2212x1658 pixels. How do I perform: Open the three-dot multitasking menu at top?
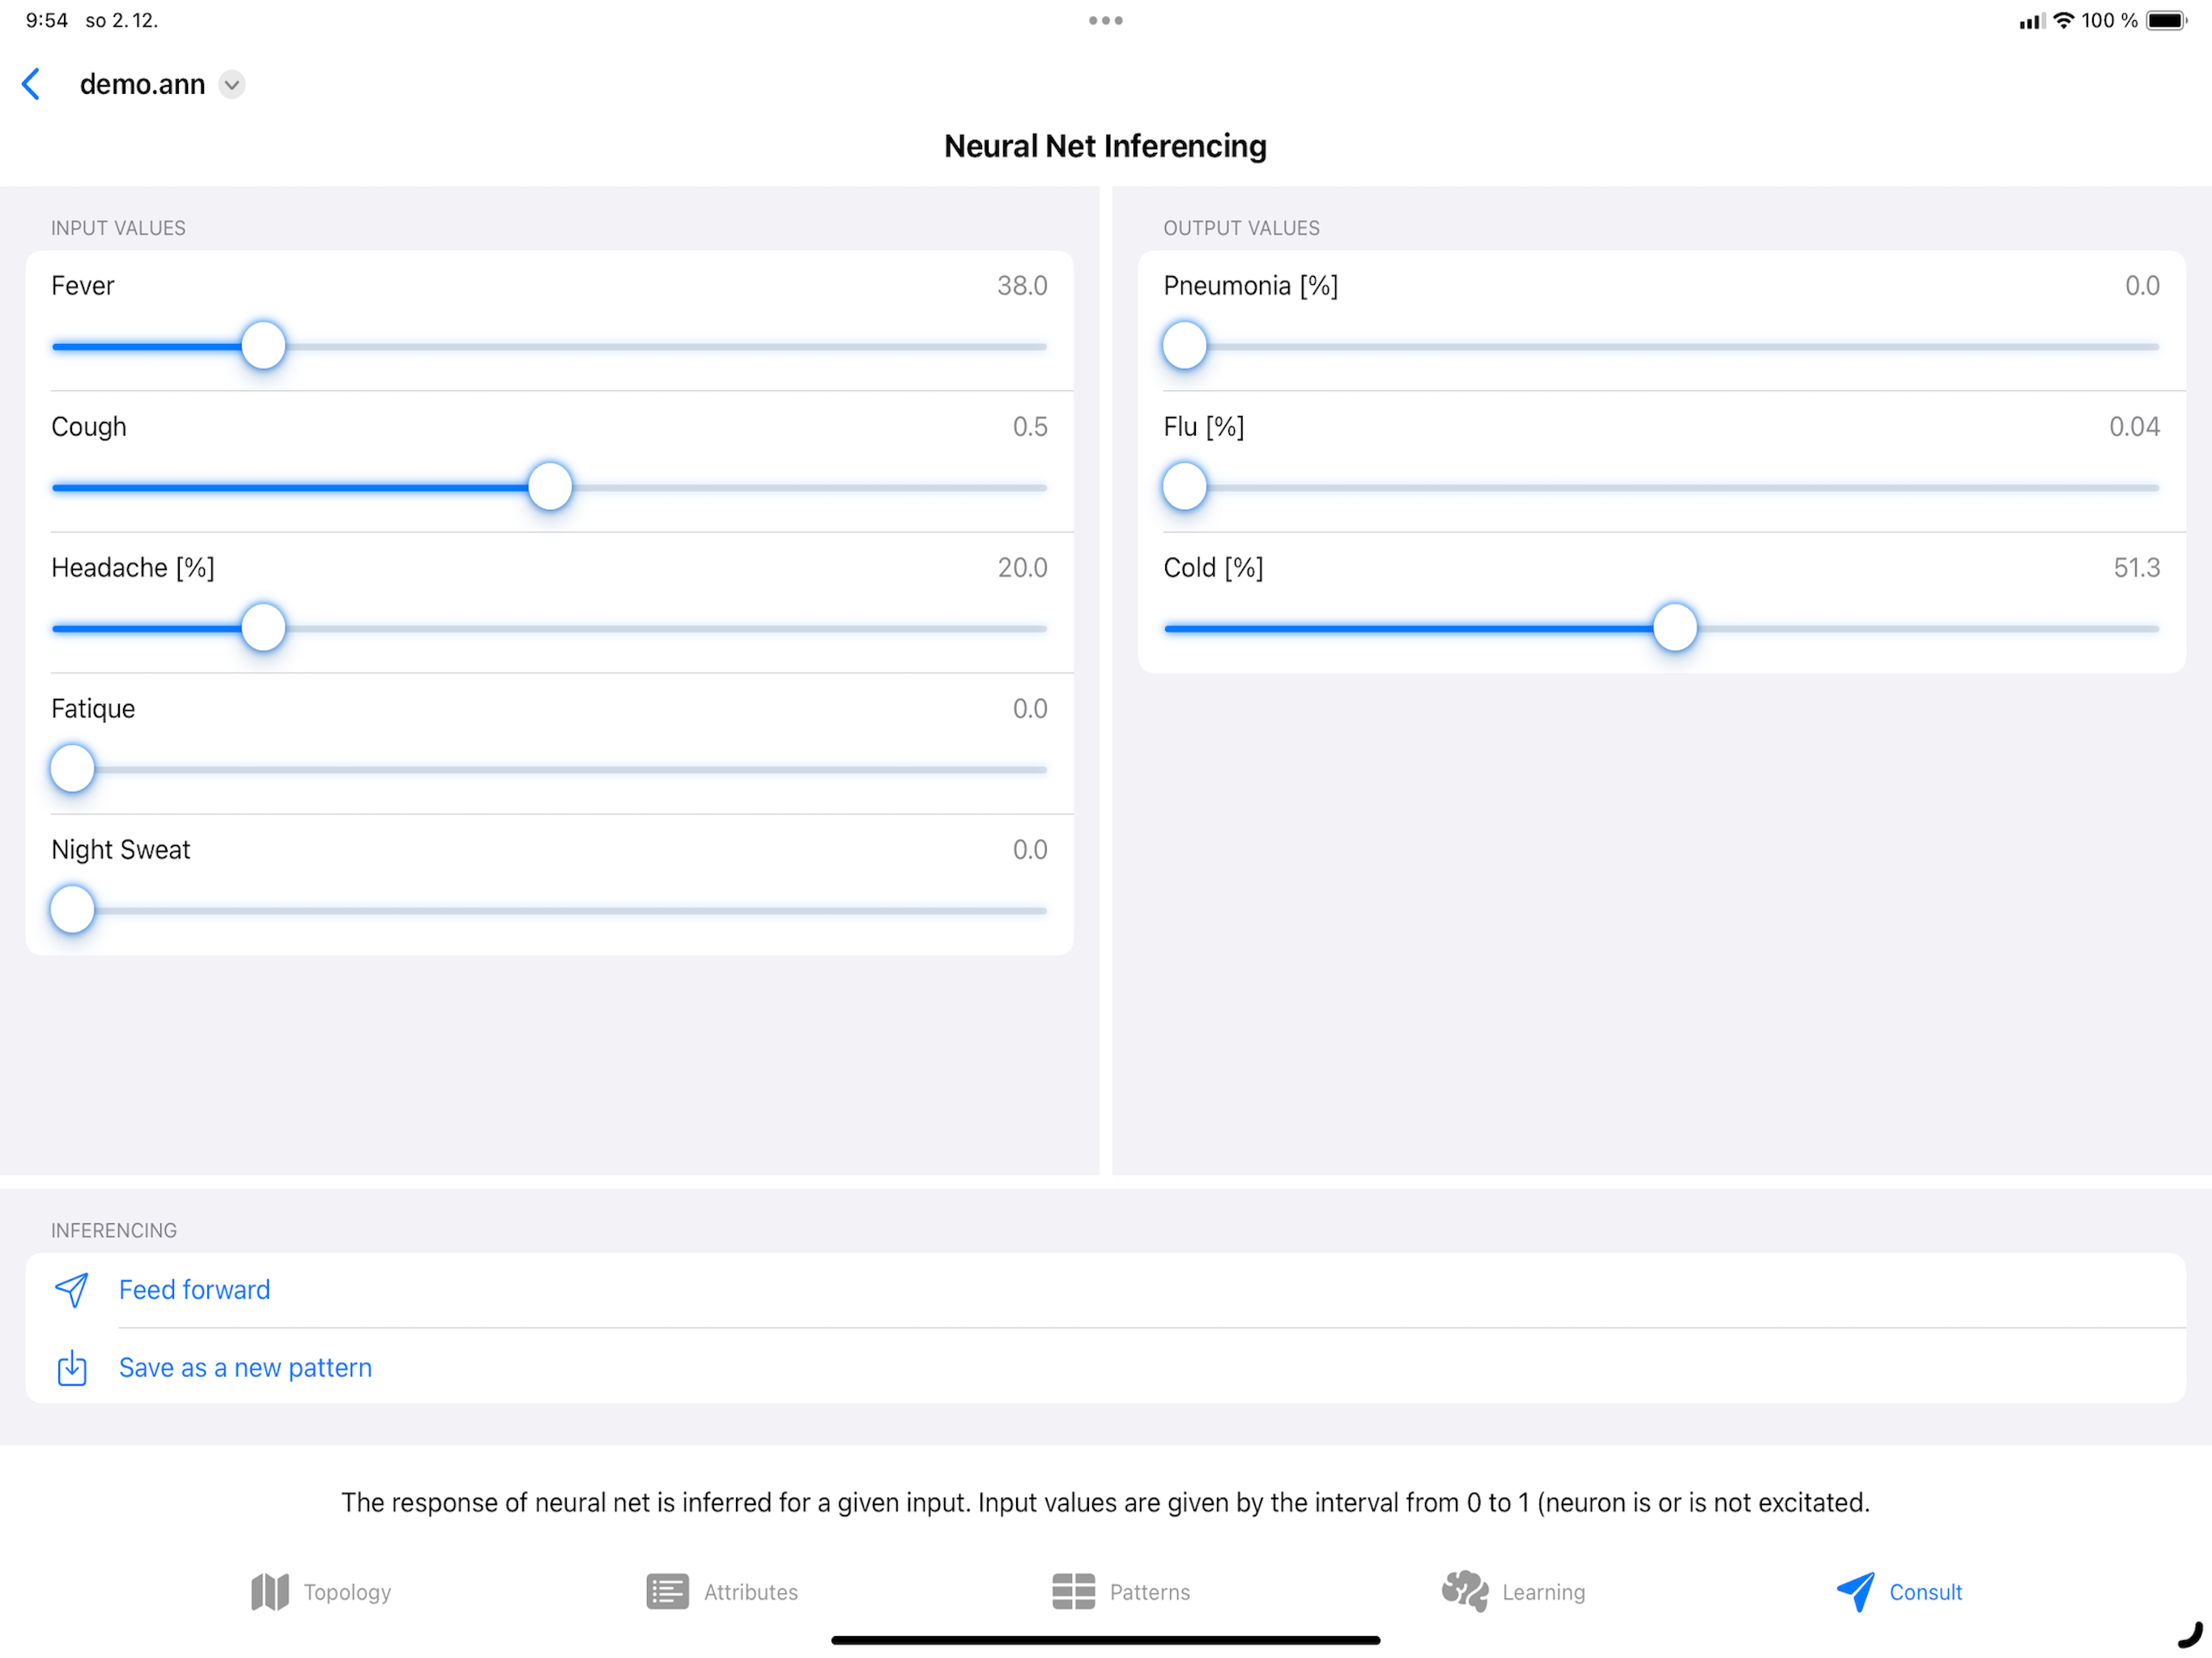pyautogui.click(x=1105, y=20)
